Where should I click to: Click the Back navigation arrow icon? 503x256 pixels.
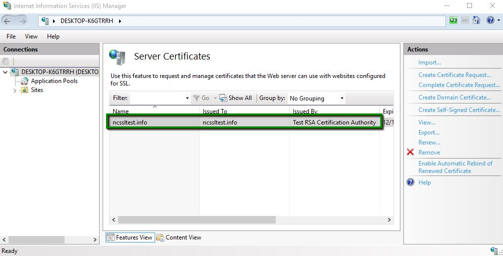(x=8, y=21)
